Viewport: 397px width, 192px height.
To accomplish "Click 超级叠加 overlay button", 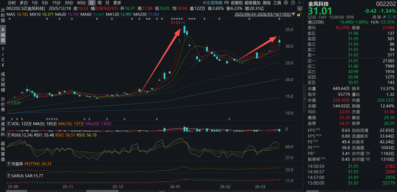I will [253, 3].
